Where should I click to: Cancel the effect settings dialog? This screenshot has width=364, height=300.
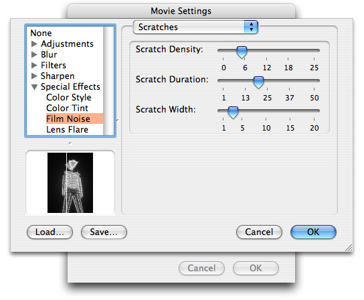pyautogui.click(x=259, y=232)
